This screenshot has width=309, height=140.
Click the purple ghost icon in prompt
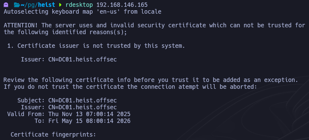6,5
